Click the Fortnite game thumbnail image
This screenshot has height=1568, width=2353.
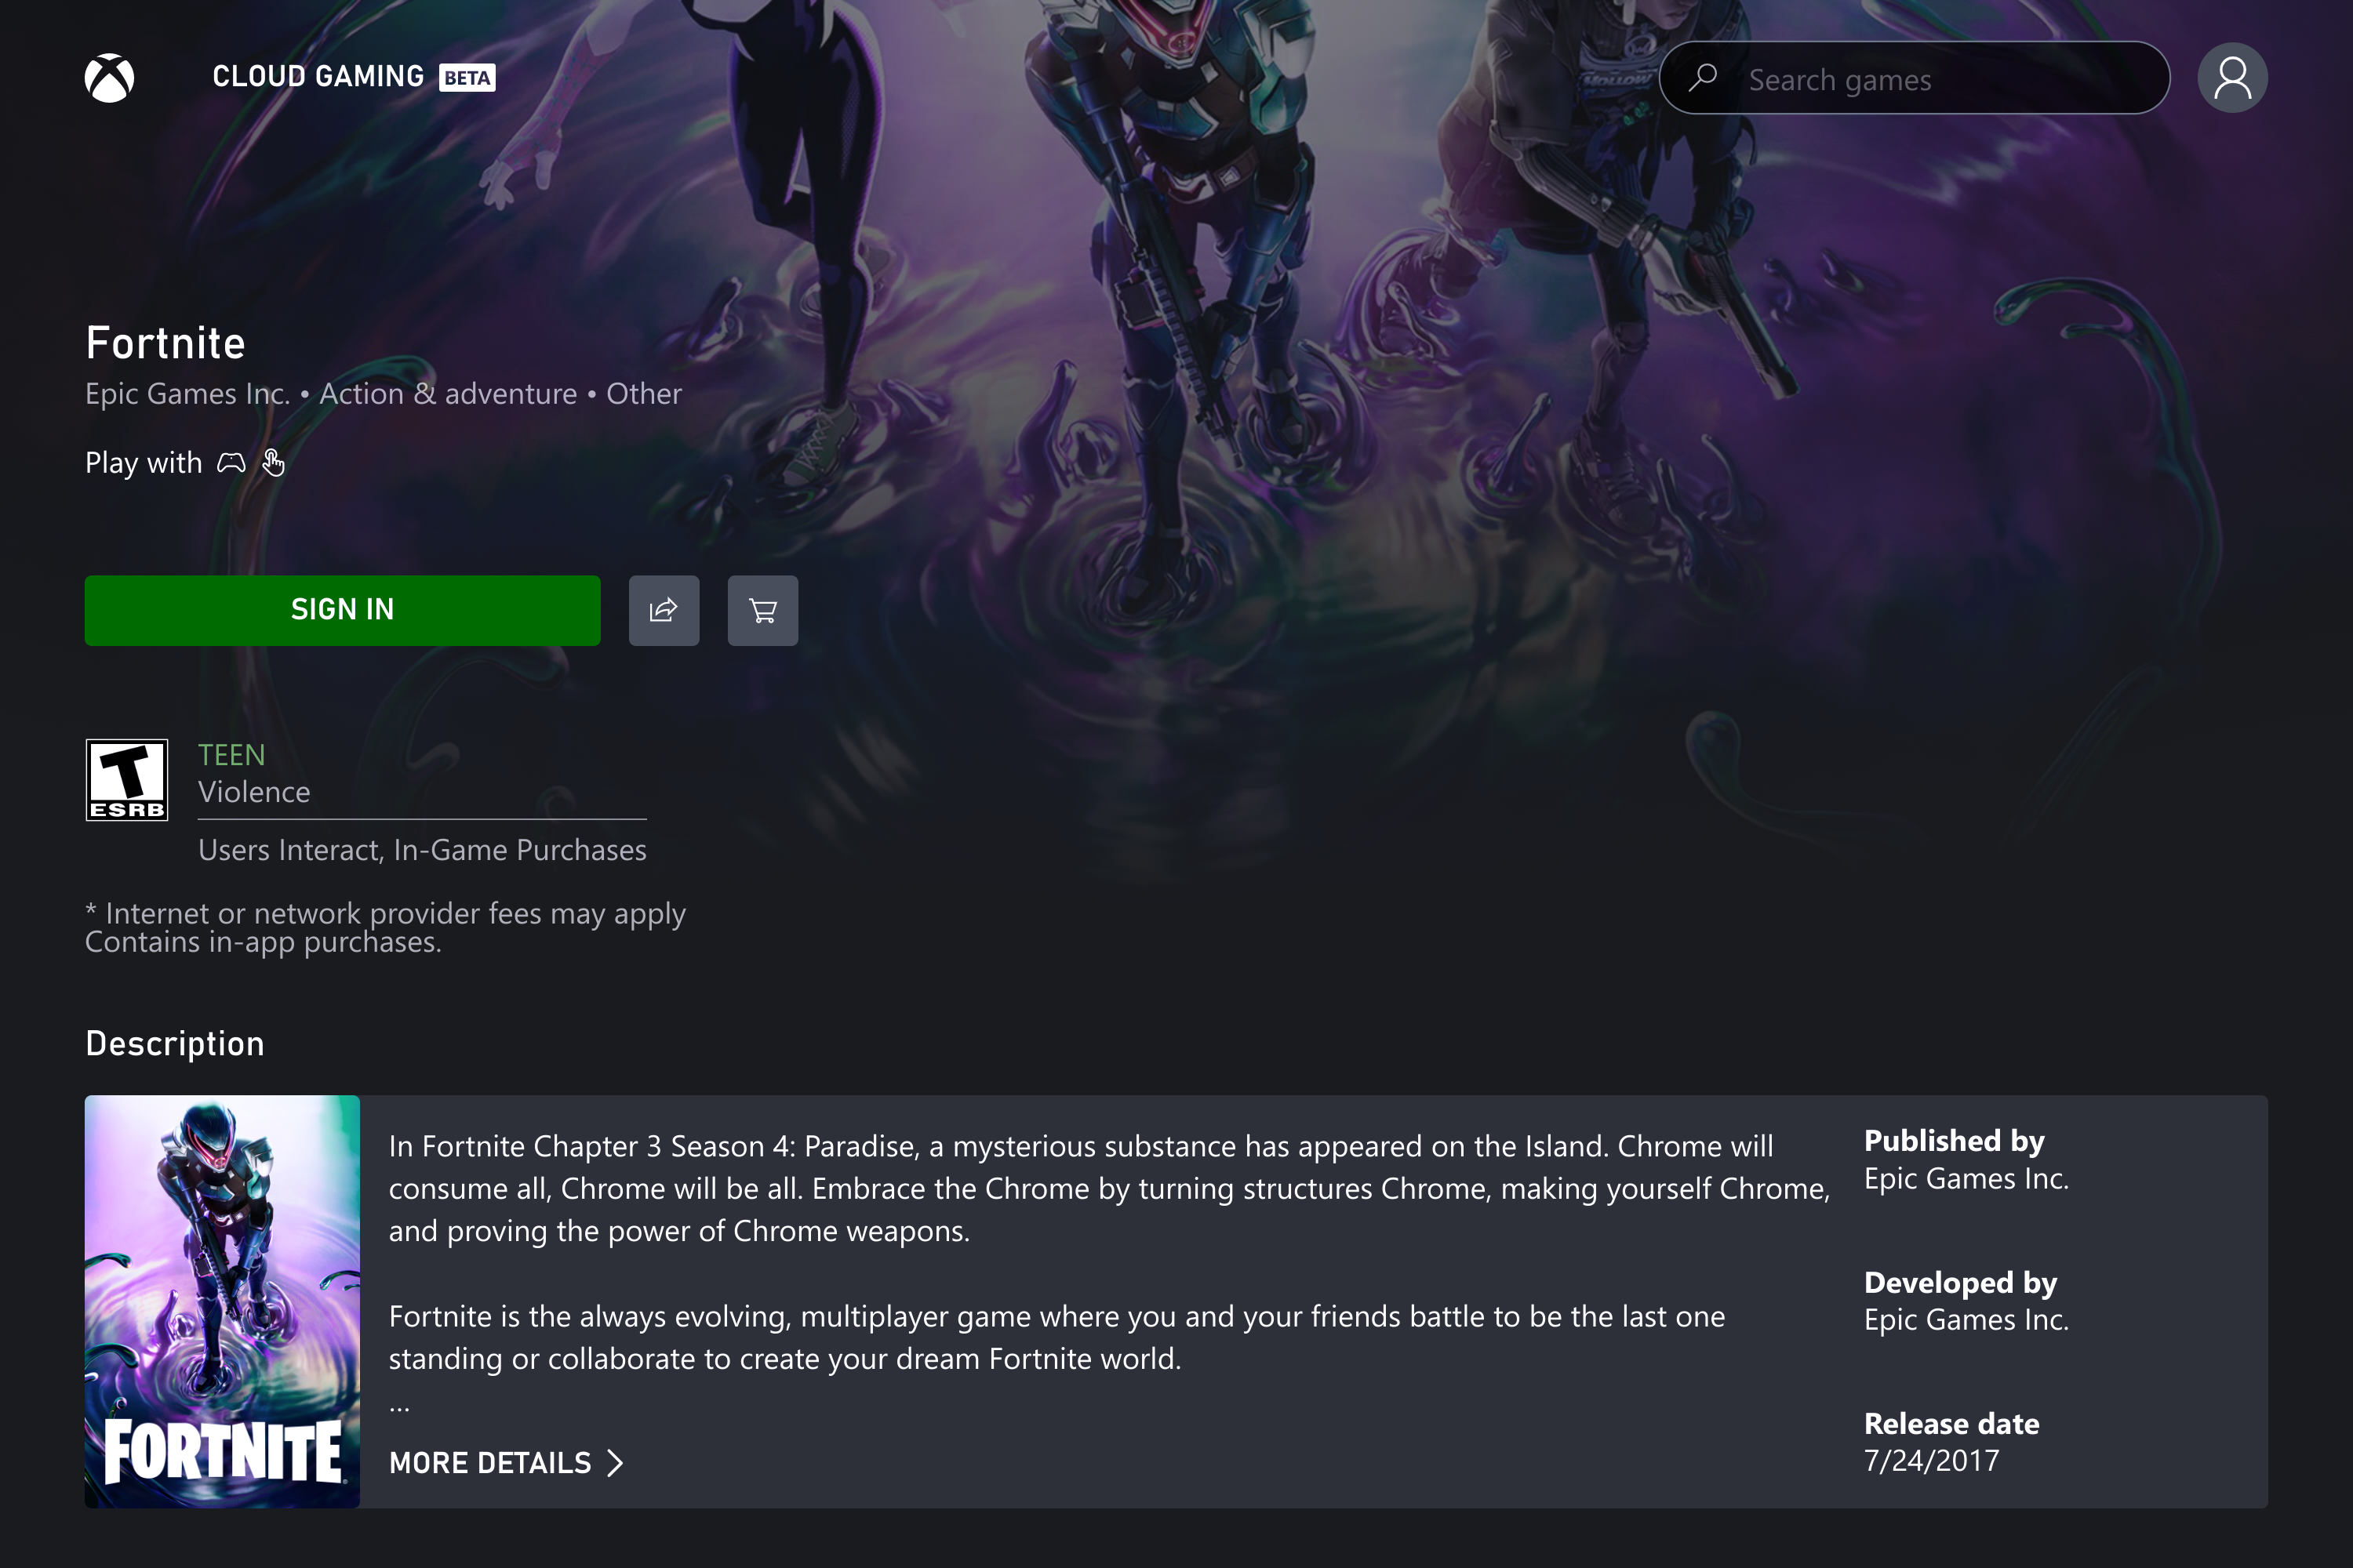point(222,1300)
